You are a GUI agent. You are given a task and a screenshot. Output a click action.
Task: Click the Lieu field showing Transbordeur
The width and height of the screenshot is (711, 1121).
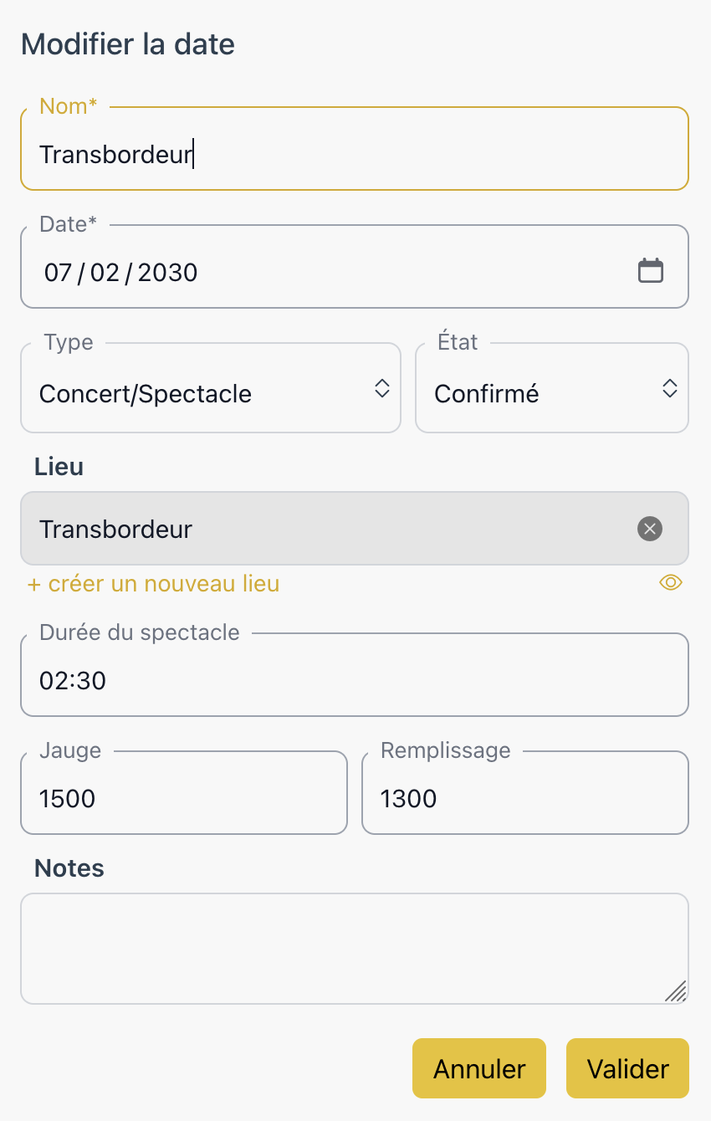click(x=326, y=529)
